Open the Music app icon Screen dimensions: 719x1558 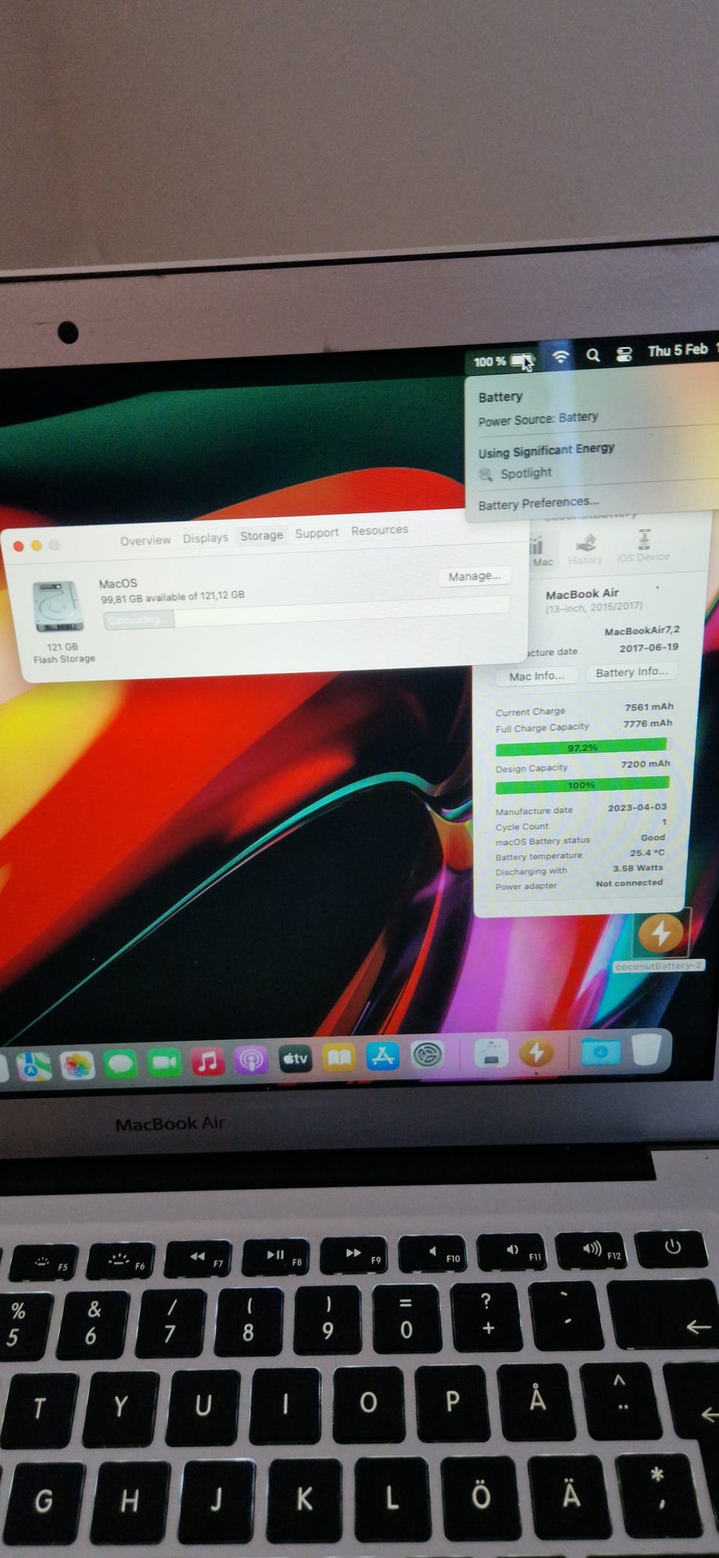coord(207,1061)
